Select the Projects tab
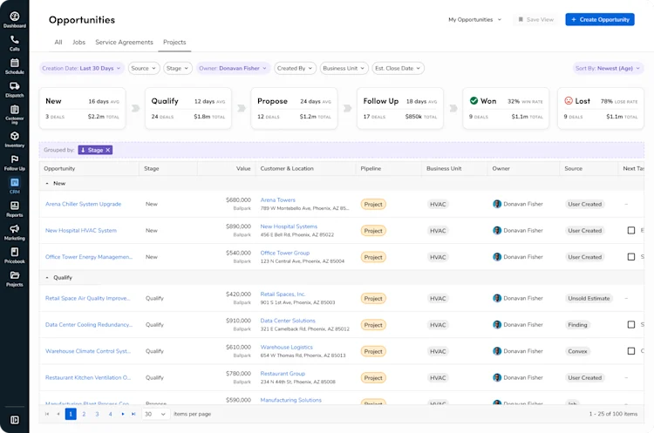 (x=174, y=42)
